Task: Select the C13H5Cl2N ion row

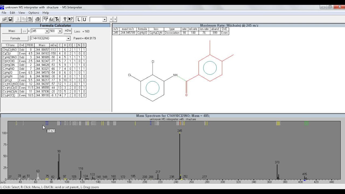Action: (44, 91)
